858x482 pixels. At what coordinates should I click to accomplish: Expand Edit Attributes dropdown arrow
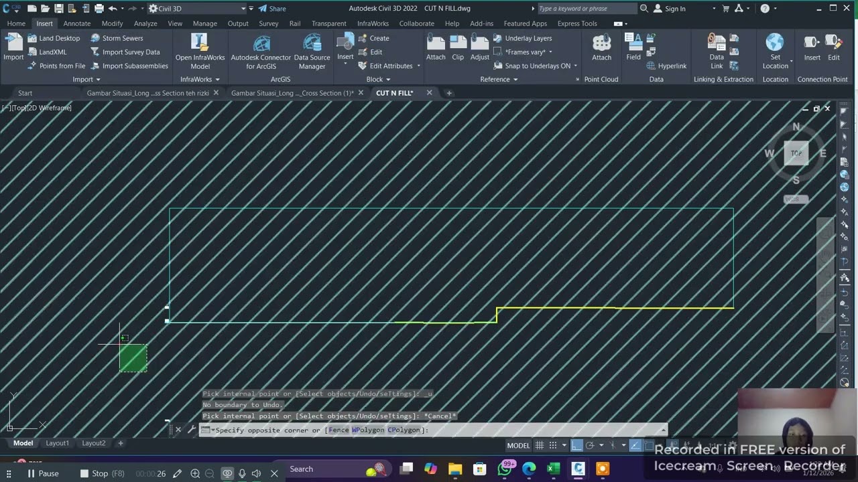coord(418,66)
